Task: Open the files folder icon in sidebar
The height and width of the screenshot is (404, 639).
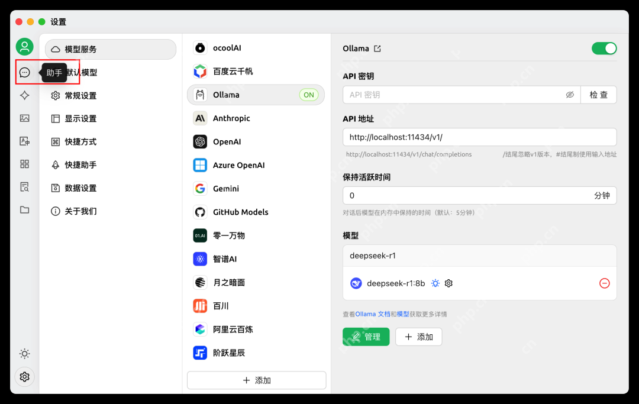Action: 24,210
